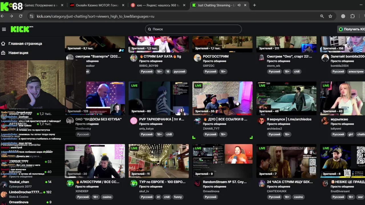
Task: Open channel link skuf_tv
Action: pyautogui.click(x=144, y=191)
